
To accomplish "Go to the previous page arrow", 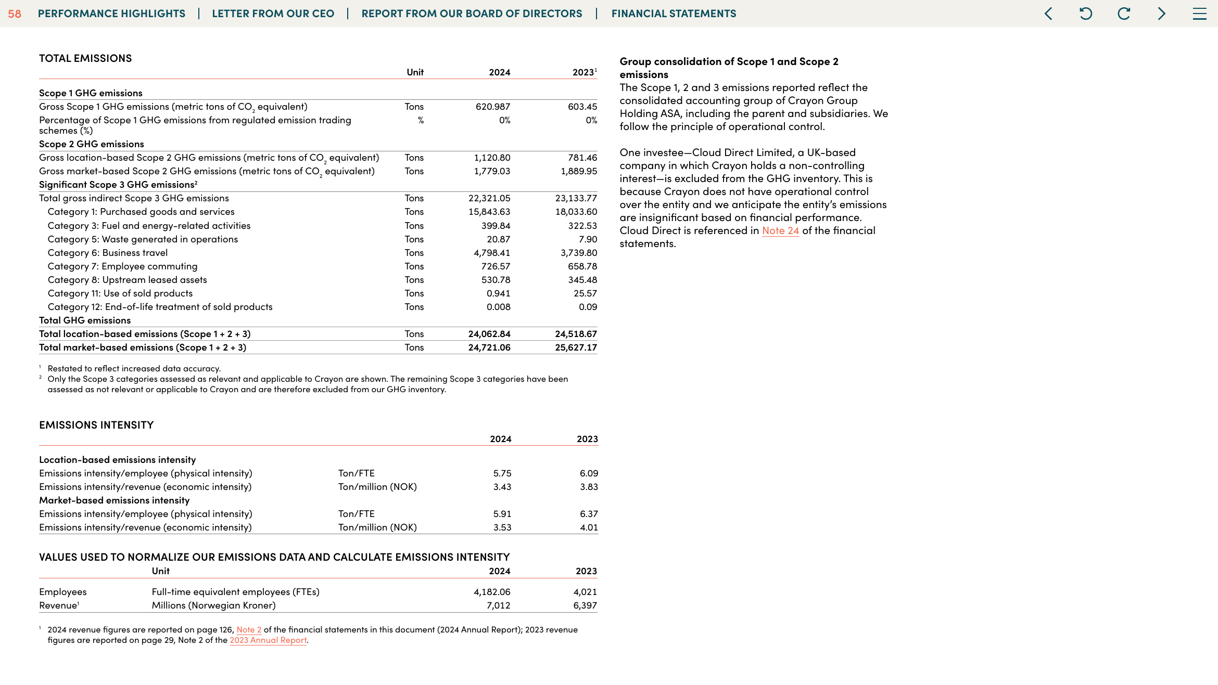I will (1048, 14).
